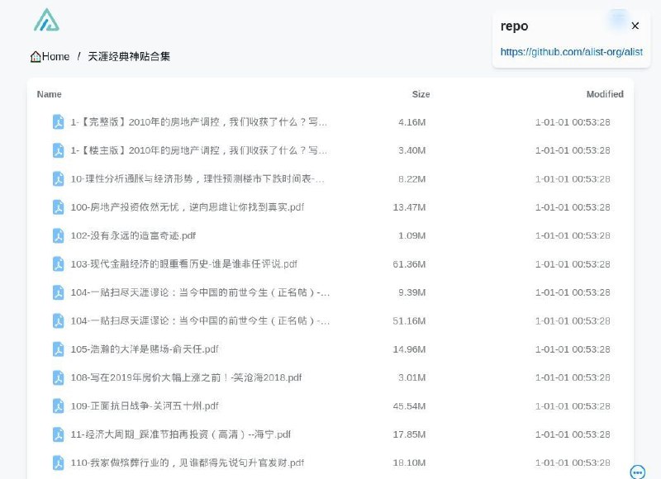661x479 pixels.
Task: Open 10-理性分析通胀与经济形势 file
Action: (x=197, y=178)
